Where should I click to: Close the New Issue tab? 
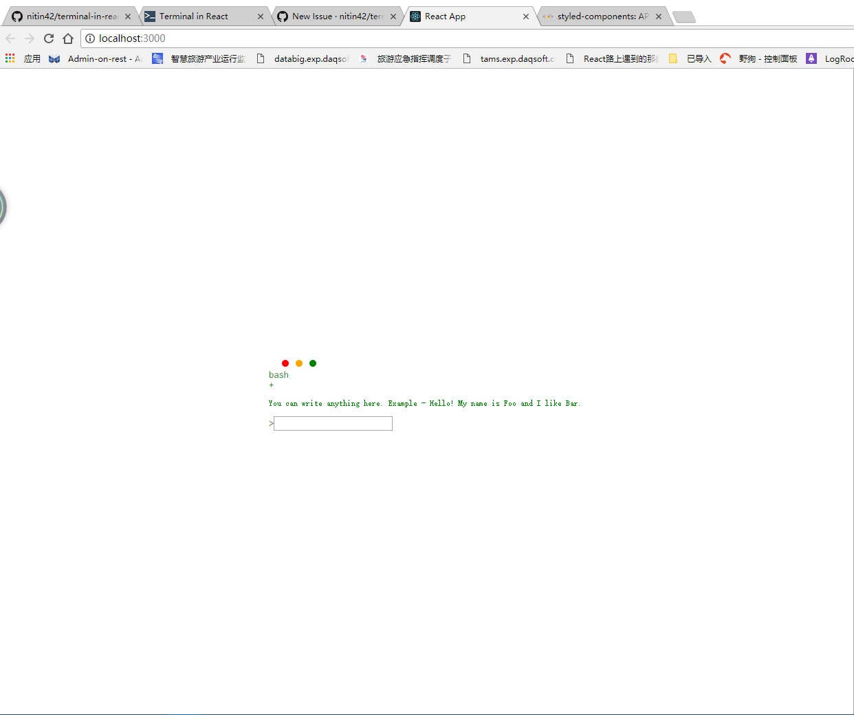[393, 16]
